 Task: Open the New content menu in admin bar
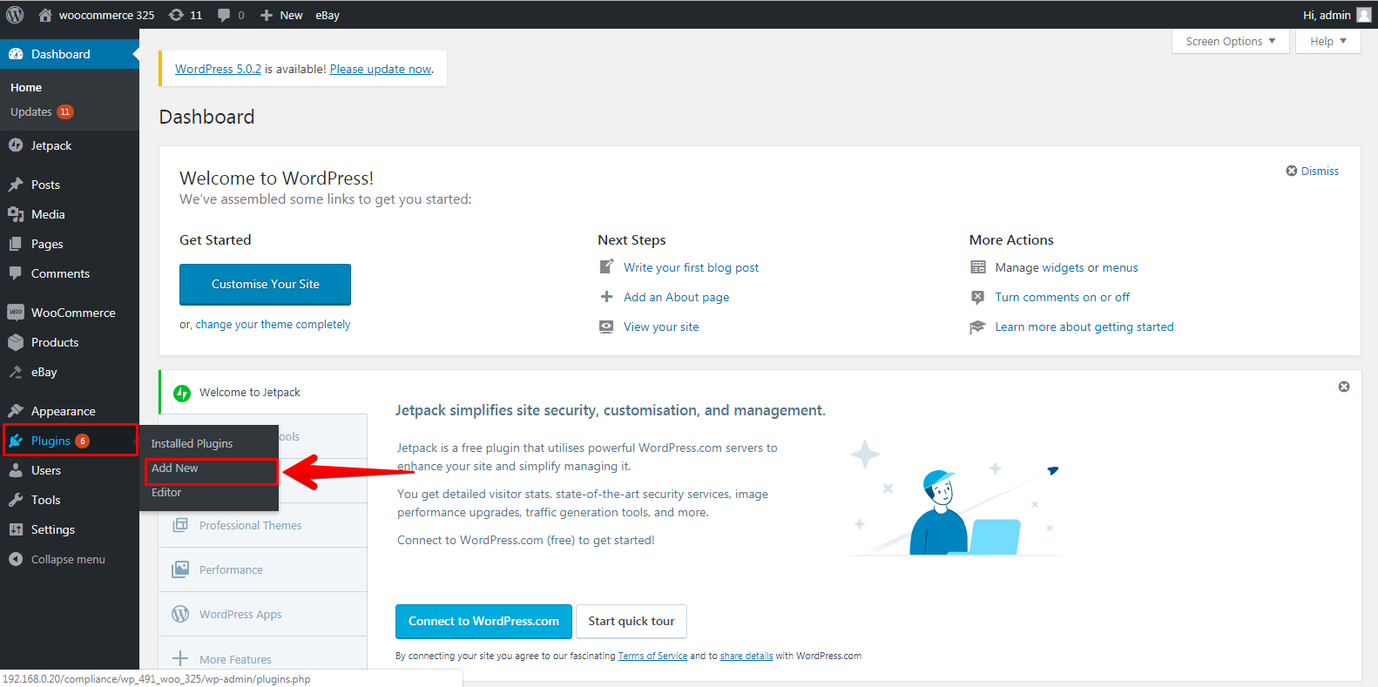[x=281, y=15]
